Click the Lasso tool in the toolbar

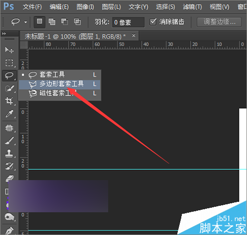(9, 76)
